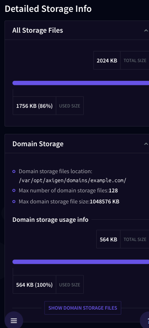Viewport: 149px width, 328px height.
Task: Click the All Storage Files header title
Action: click(x=38, y=30)
